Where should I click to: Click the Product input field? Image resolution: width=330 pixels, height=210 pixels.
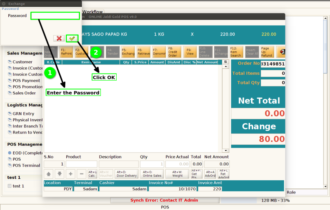click(x=82, y=164)
